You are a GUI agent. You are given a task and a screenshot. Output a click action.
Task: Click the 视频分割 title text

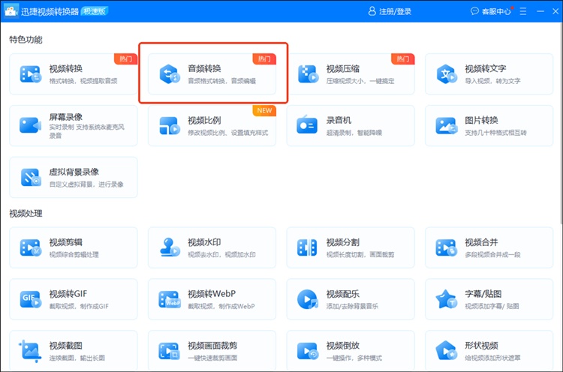tap(343, 242)
